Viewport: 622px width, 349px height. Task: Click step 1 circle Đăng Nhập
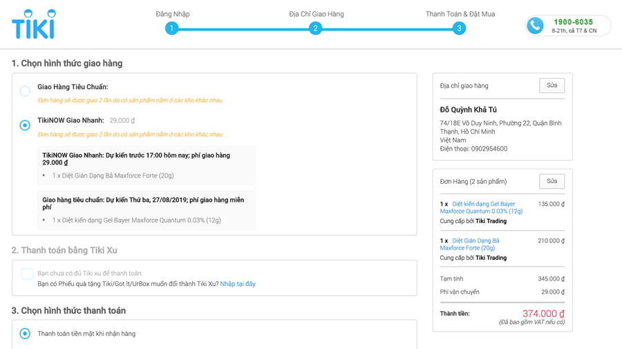[x=172, y=28]
